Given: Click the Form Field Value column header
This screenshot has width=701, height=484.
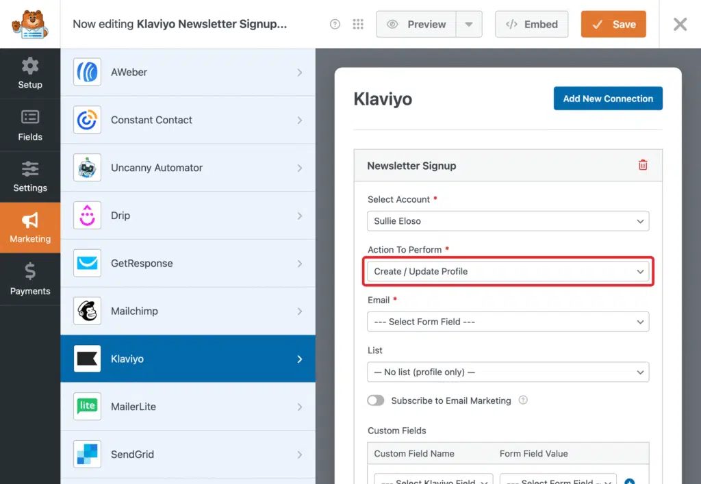Looking at the screenshot, I should click(x=534, y=454).
